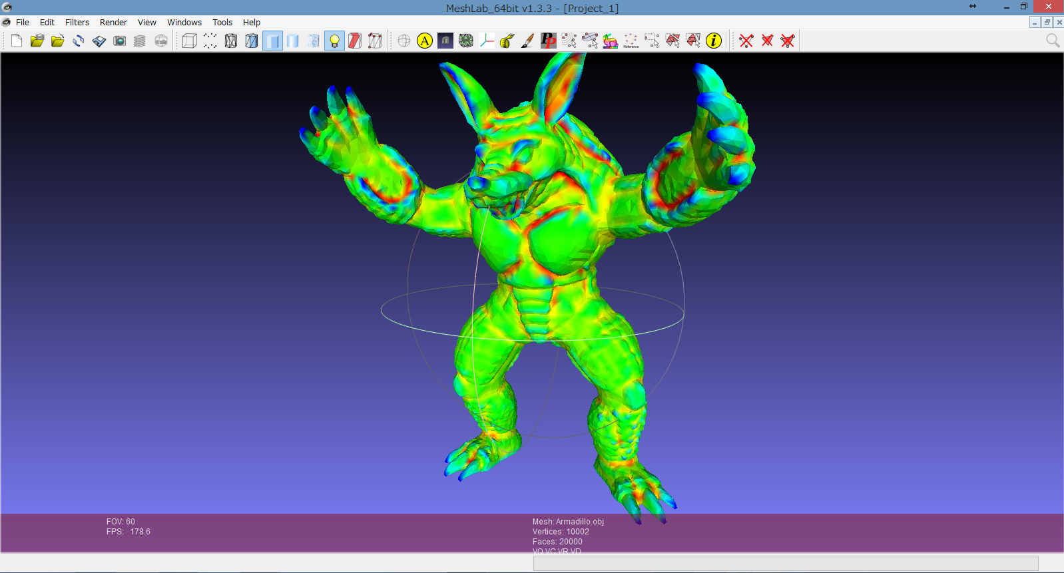Click the Import Mesh folder icon

coord(58,41)
